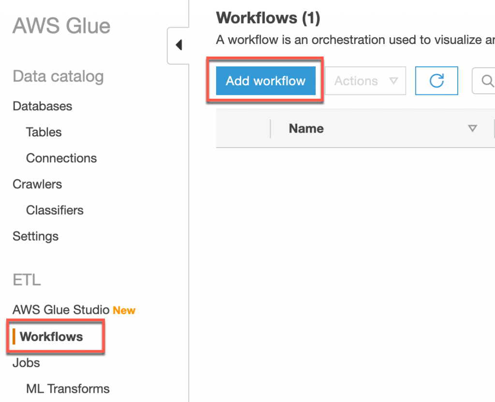The width and height of the screenshot is (495, 402).
Task: Open Classifiers under Crawlers
Action: (55, 210)
